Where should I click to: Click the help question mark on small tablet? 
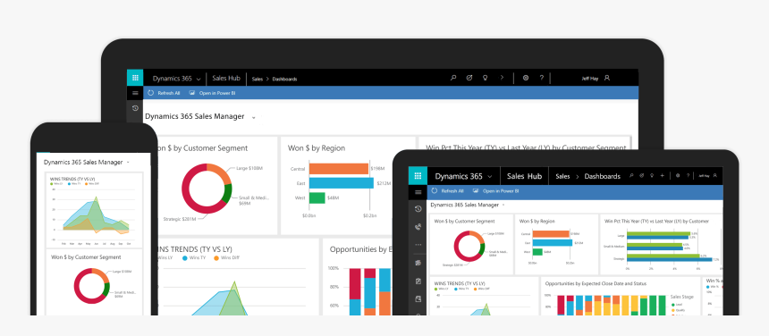coord(688,175)
